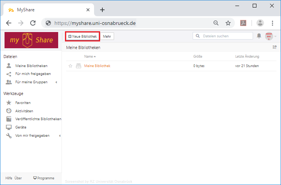Open the Mehr menu button

click(107, 37)
